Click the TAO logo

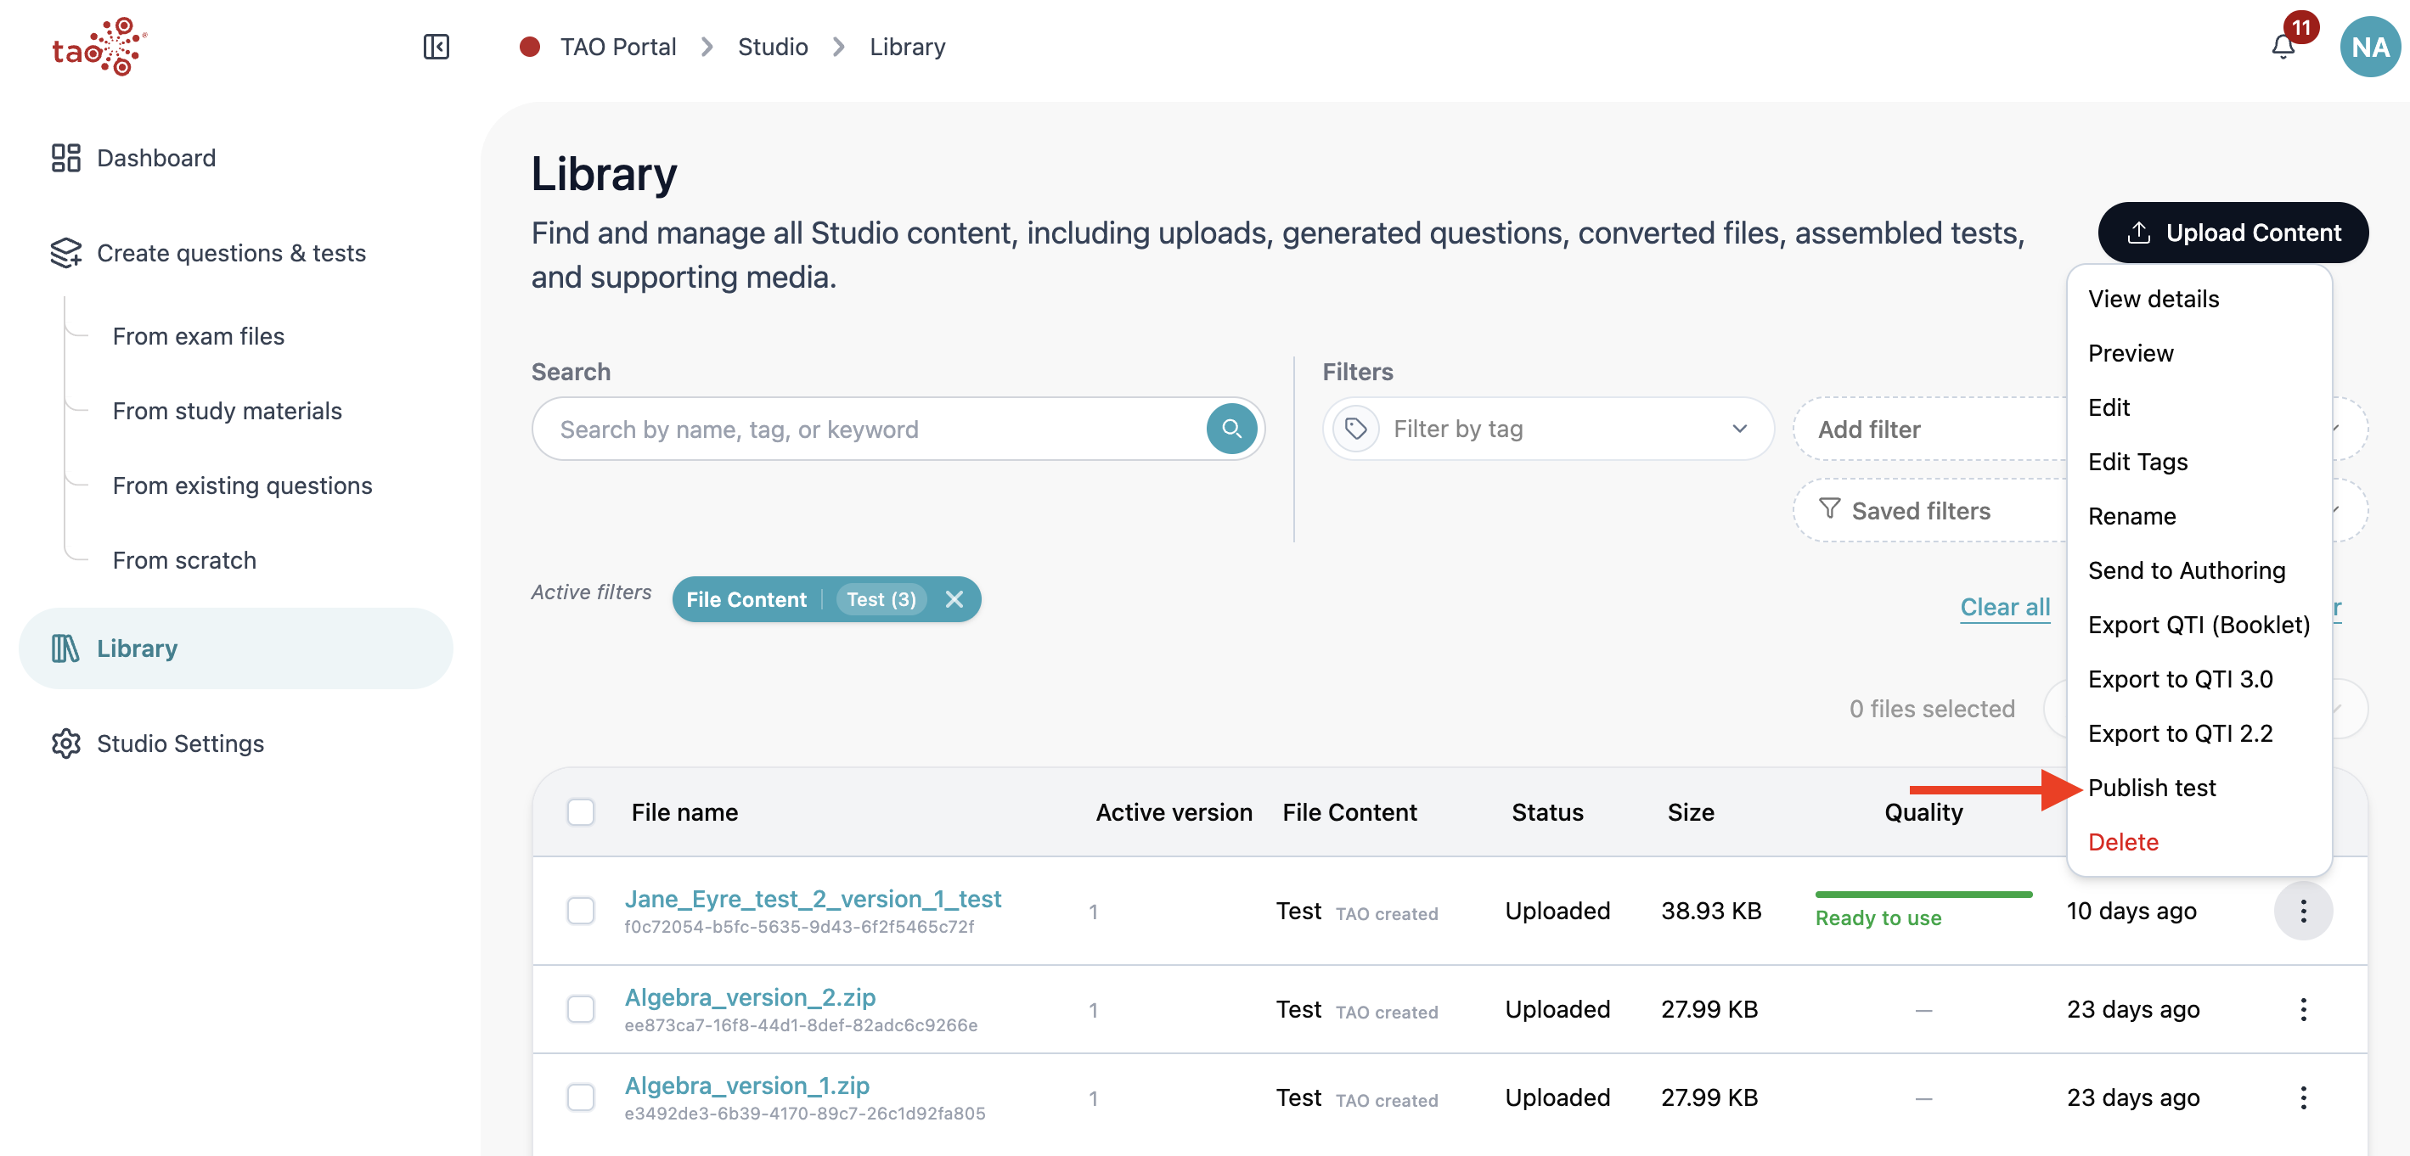coord(99,47)
